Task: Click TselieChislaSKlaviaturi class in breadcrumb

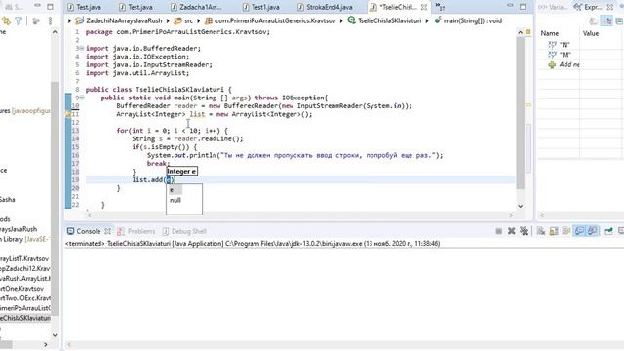Action: click(x=384, y=20)
